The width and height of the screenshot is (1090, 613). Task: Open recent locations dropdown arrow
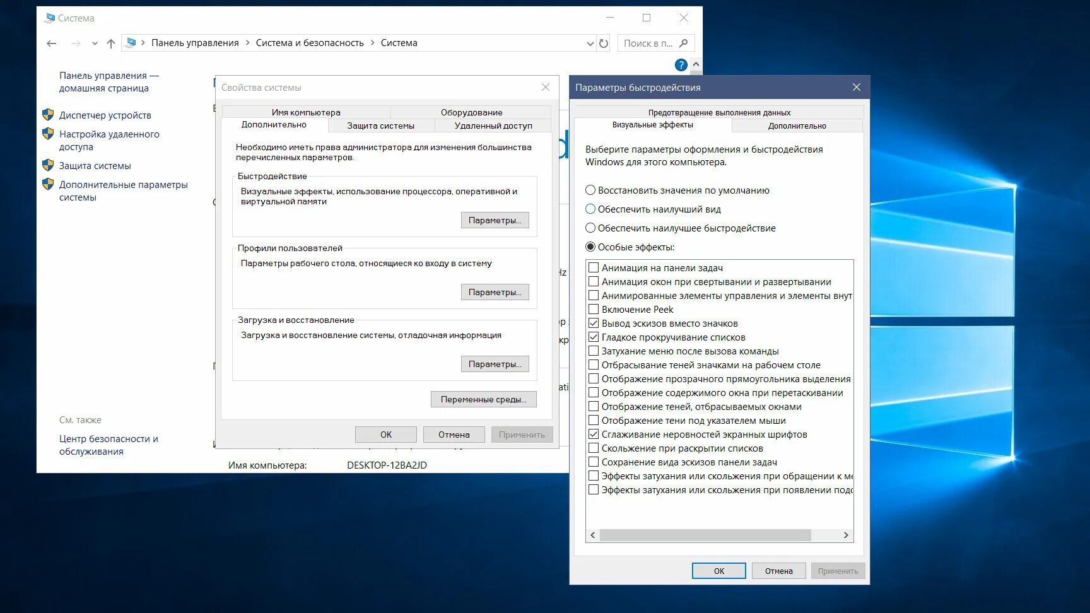[x=95, y=44]
